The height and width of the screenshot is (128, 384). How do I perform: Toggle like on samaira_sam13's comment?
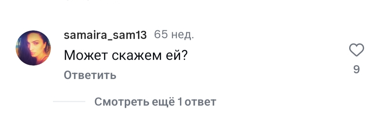356,50
